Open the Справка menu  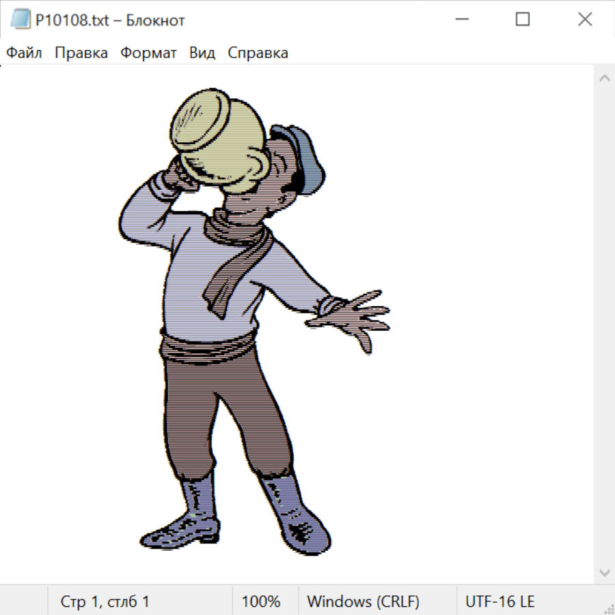(x=258, y=53)
